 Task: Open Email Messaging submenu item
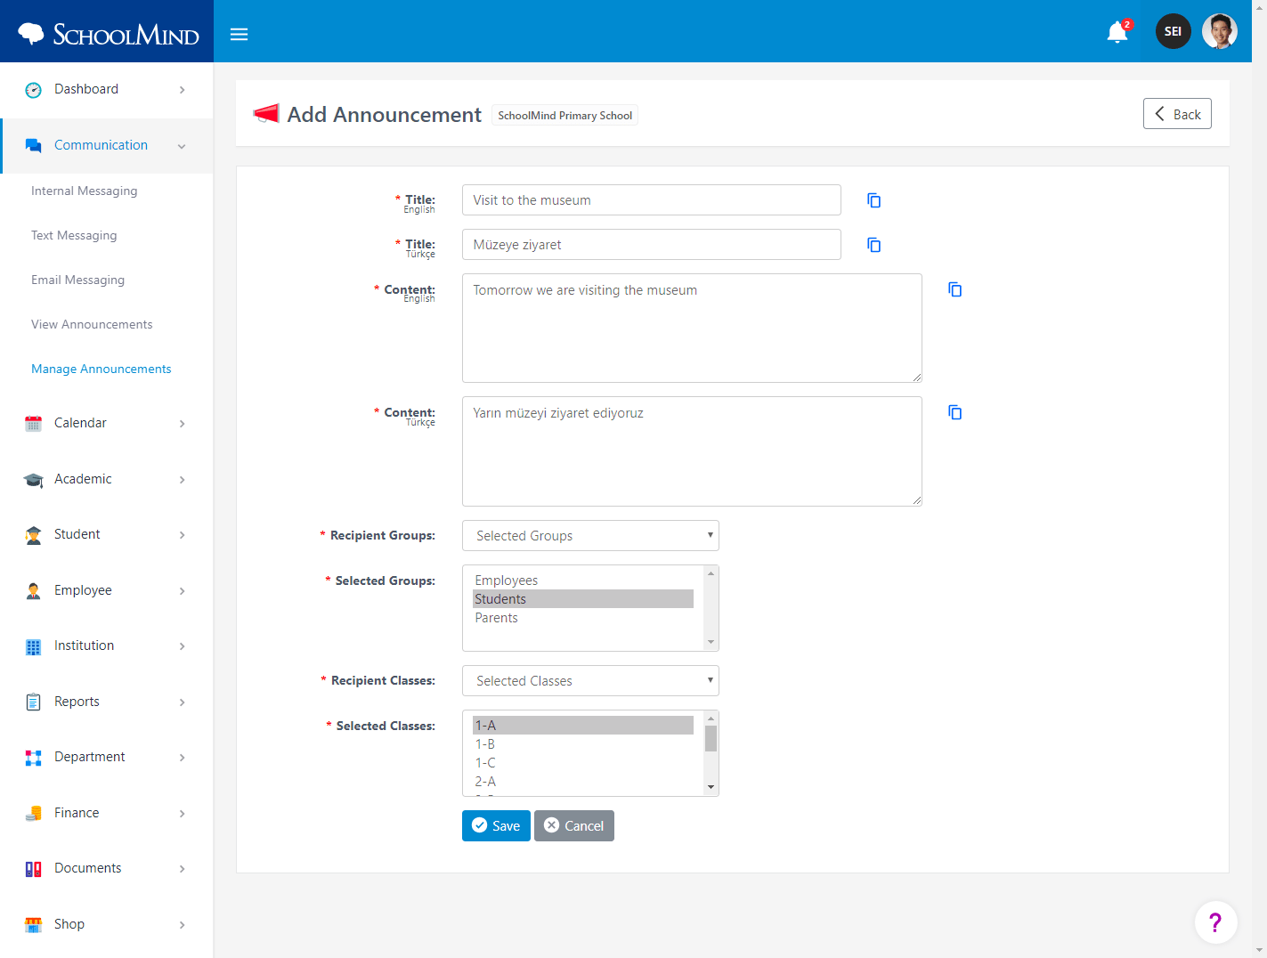(x=77, y=280)
